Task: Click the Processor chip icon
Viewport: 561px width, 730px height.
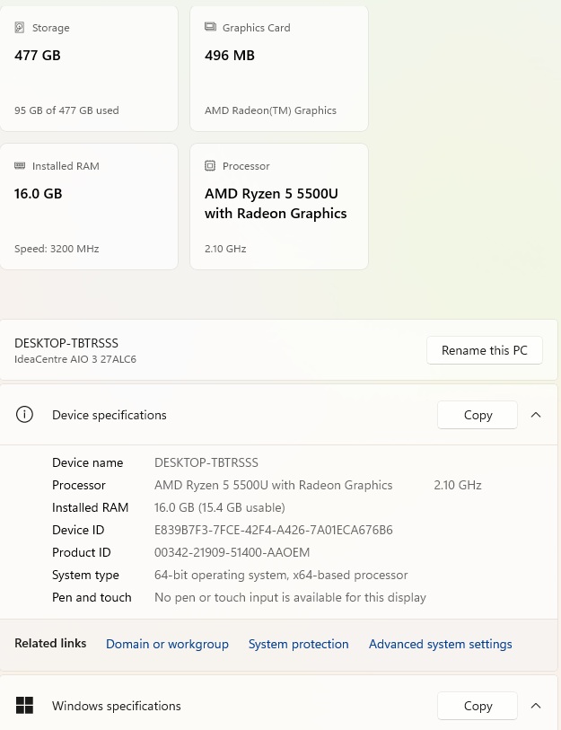Action: [x=210, y=166]
